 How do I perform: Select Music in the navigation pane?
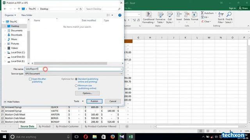[x=14, y=39]
